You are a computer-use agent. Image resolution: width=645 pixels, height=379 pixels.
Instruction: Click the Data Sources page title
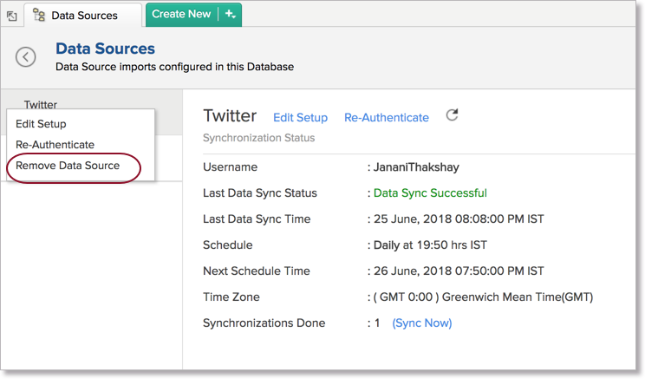pyautogui.click(x=105, y=49)
